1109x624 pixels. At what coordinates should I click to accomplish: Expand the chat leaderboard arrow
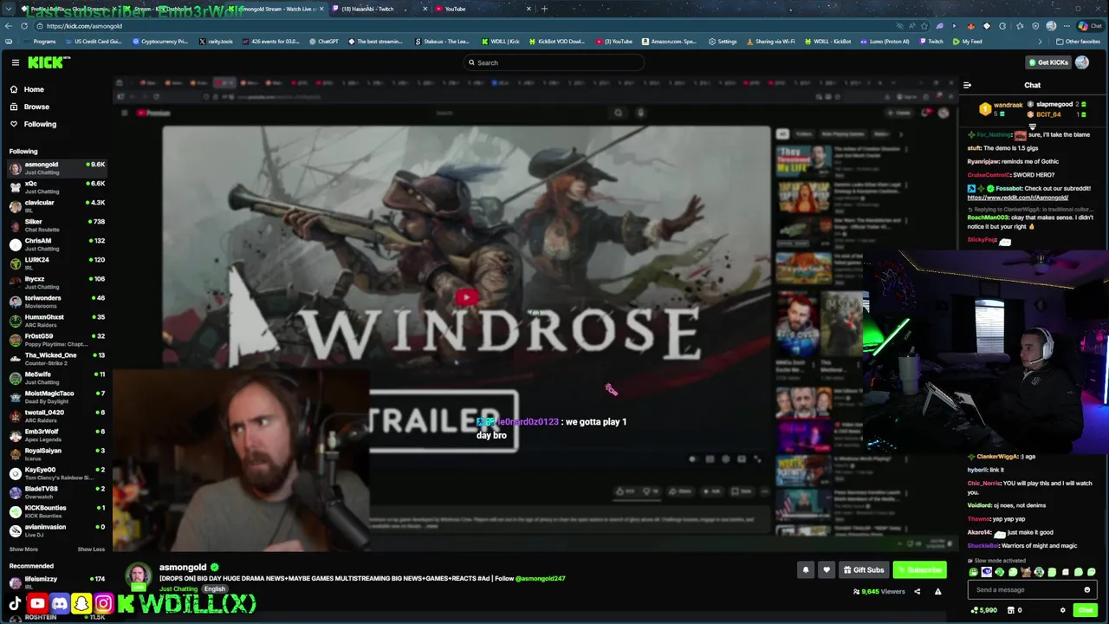click(1032, 127)
